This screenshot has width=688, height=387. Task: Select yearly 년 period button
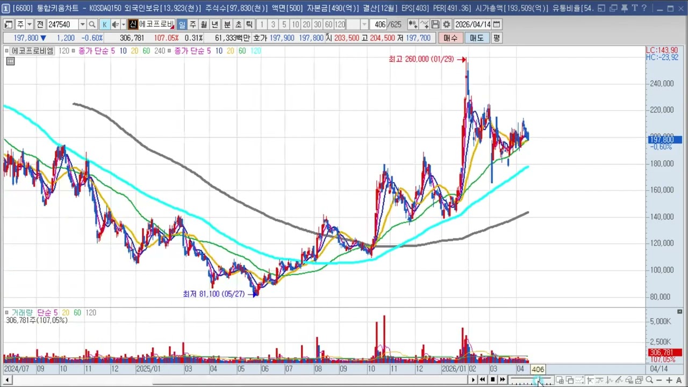pos(216,25)
